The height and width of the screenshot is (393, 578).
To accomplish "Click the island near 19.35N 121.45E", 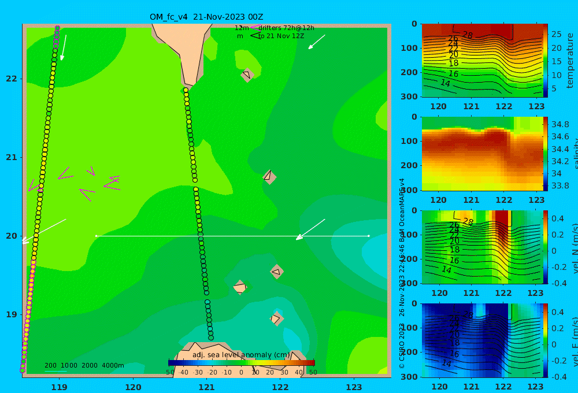I will (240, 287).
